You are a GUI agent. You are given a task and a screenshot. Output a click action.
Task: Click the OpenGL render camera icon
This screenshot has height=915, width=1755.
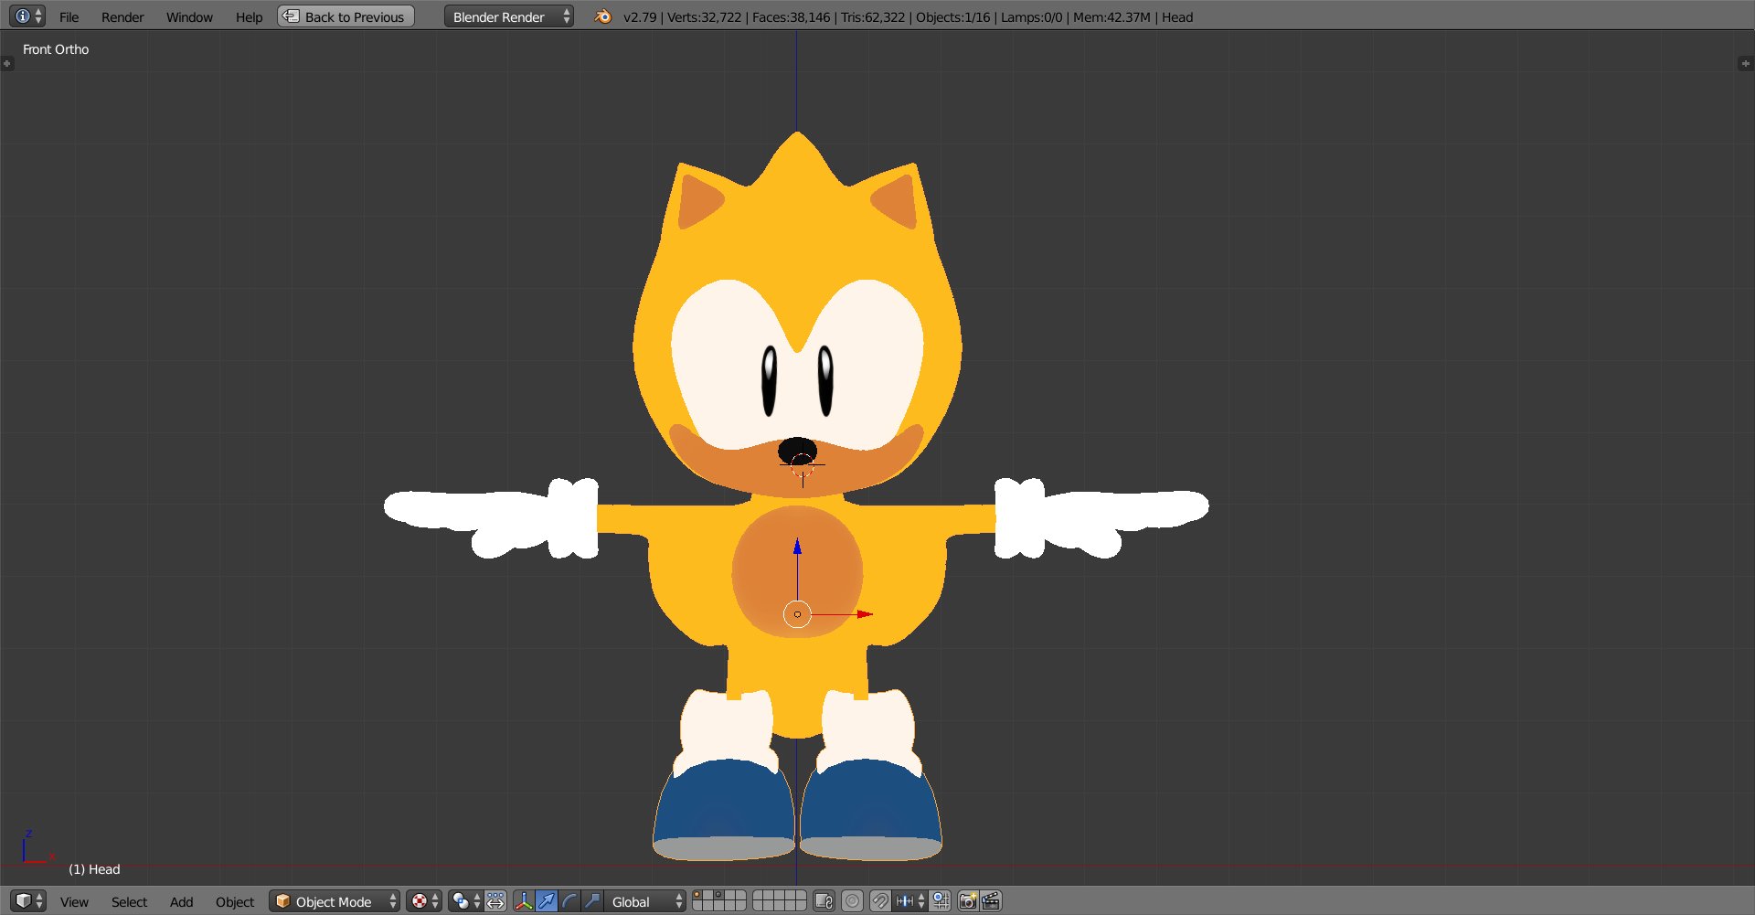(x=966, y=901)
